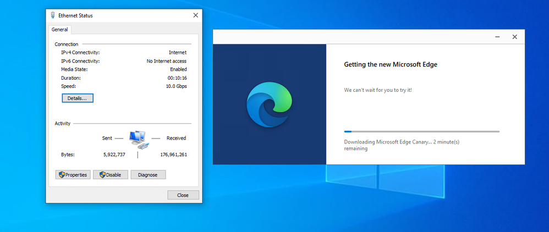Click 'Getting the new Microsoft Edge' heading

(x=391, y=64)
